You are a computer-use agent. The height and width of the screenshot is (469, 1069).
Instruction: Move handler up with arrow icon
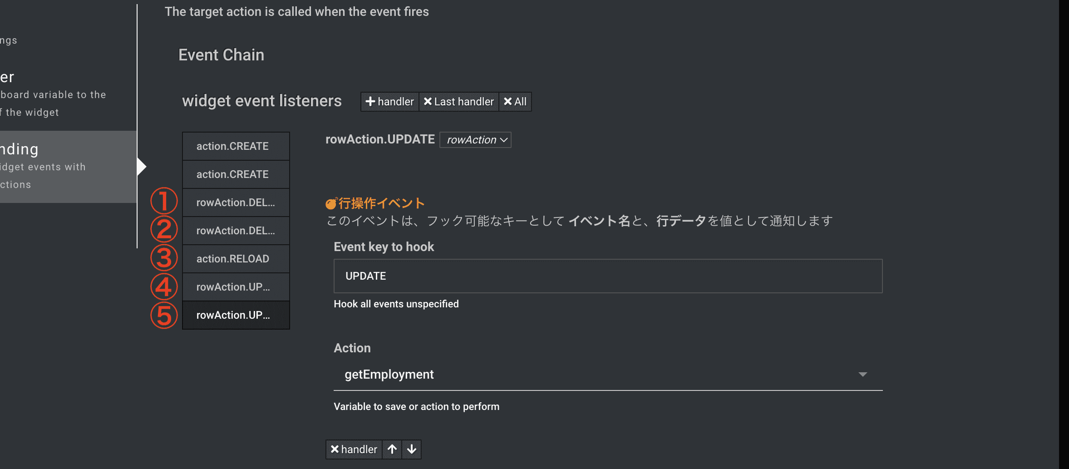(392, 449)
